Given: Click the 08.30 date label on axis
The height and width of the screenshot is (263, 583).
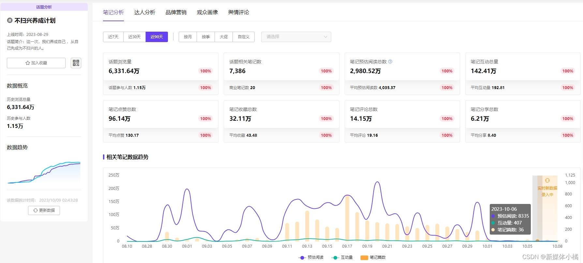Looking at the screenshot, I should point(167,246).
